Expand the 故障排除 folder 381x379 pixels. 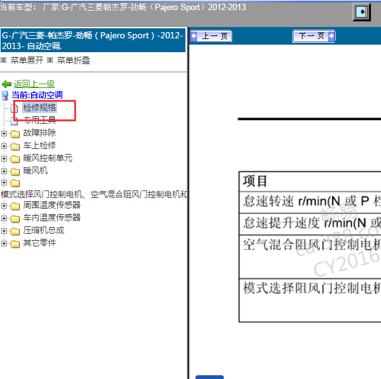(x=4, y=133)
